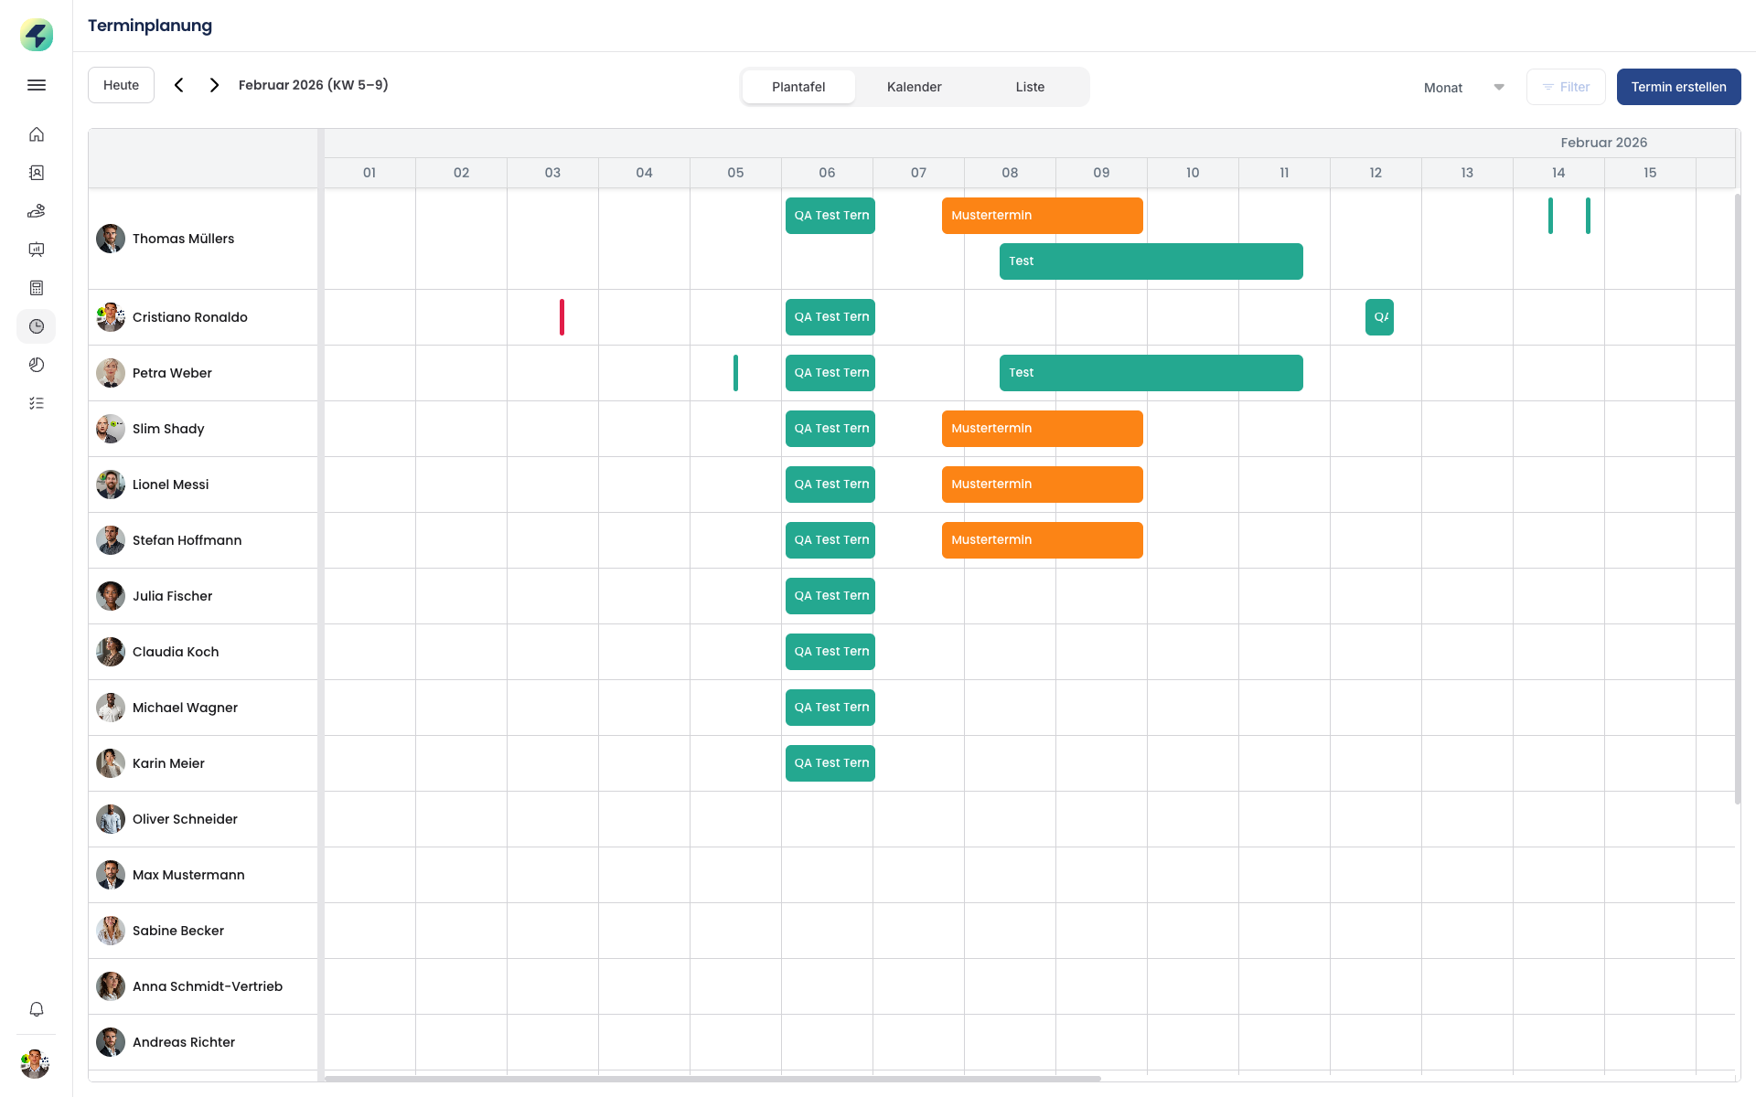Open notifications bell icon
Screen dimensions: 1756x1097
click(37, 1009)
